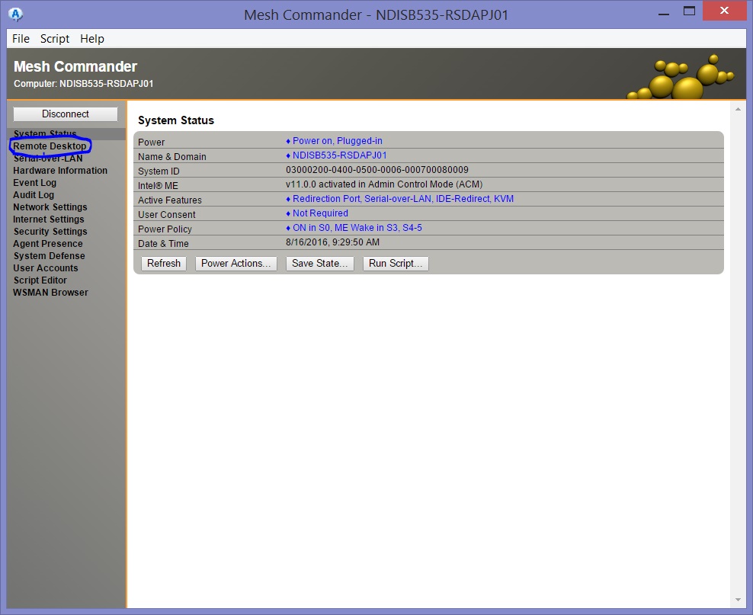
Task: Close the Mesh Commander window
Action: click(x=724, y=11)
